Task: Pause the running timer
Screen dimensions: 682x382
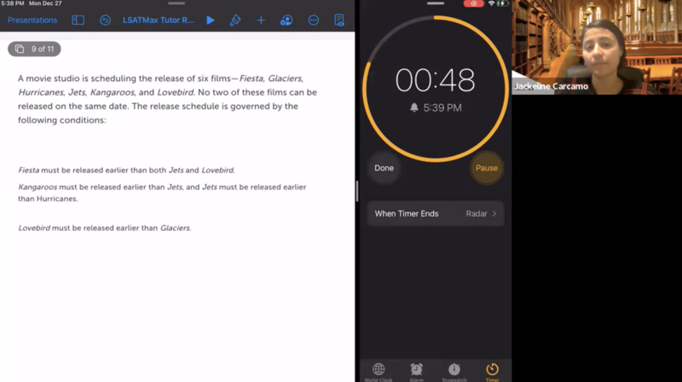Action: coord(486,168)
